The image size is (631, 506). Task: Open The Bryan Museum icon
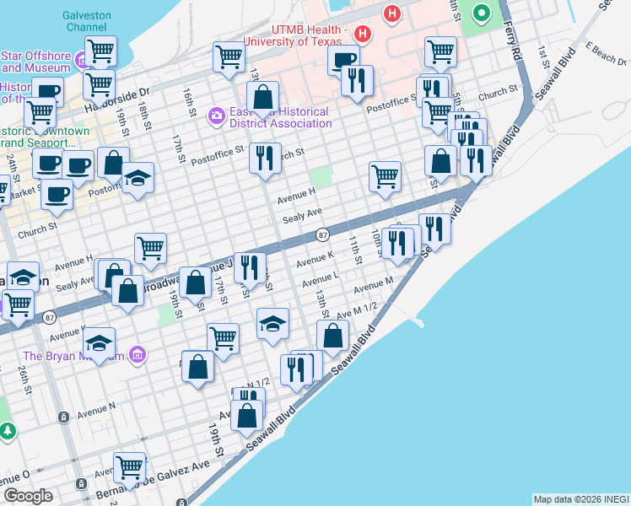[138, 355]
